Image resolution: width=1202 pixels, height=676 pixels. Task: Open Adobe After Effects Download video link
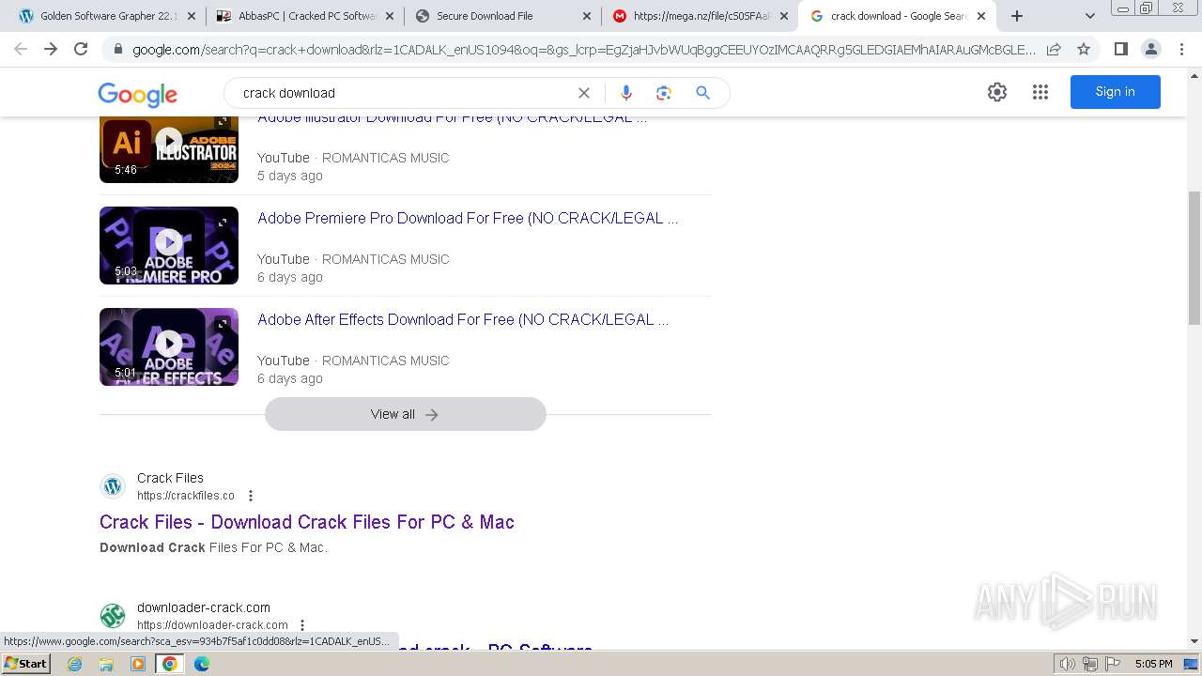463,319
